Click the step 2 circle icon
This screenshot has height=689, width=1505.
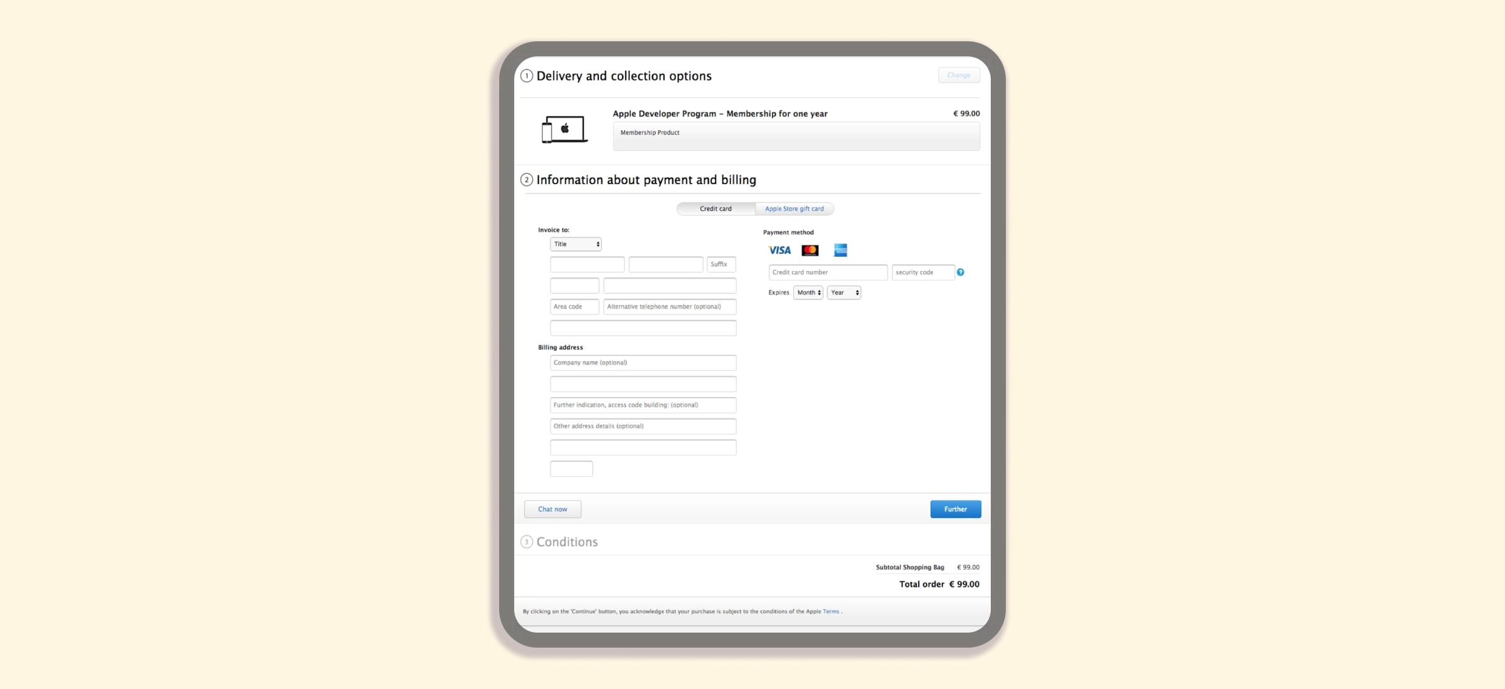[x=527, y=180]
